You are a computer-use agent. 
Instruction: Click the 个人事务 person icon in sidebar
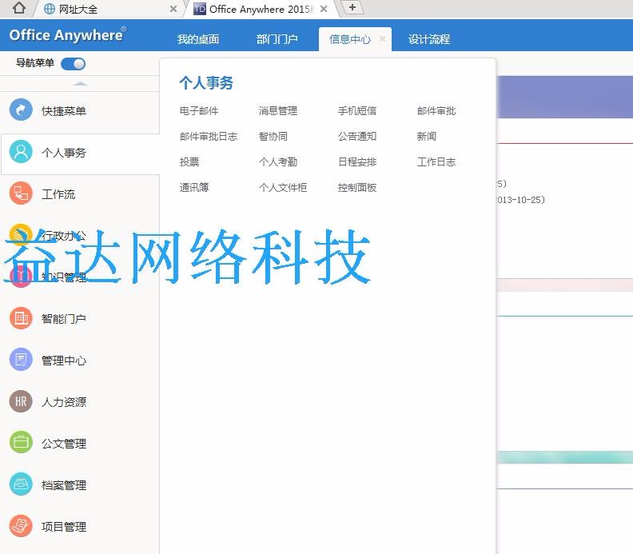click(x=21, y=152)
